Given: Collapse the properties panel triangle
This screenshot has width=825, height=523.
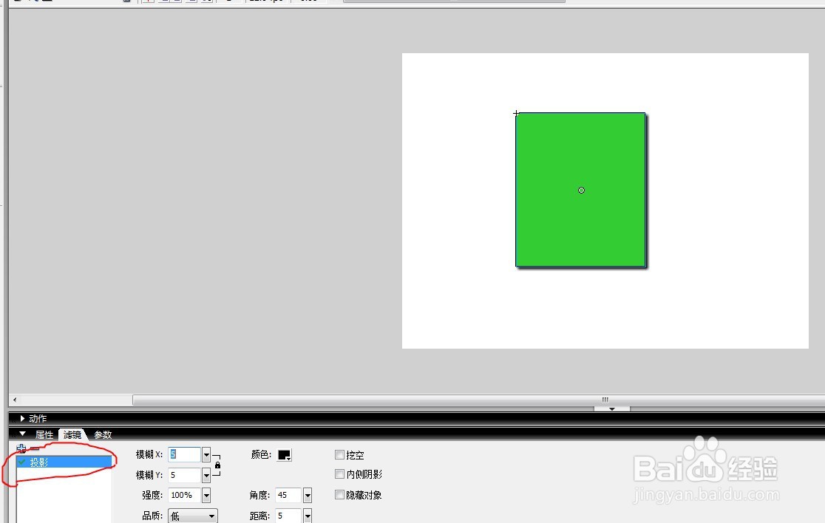Looking at the screenshot, I should 22,434.
